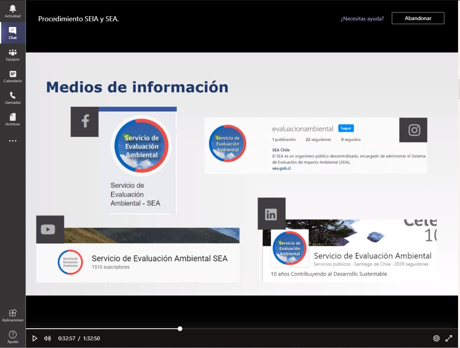Toggle fullscreen video mode
460x348 pixels.
pos(449,338)
